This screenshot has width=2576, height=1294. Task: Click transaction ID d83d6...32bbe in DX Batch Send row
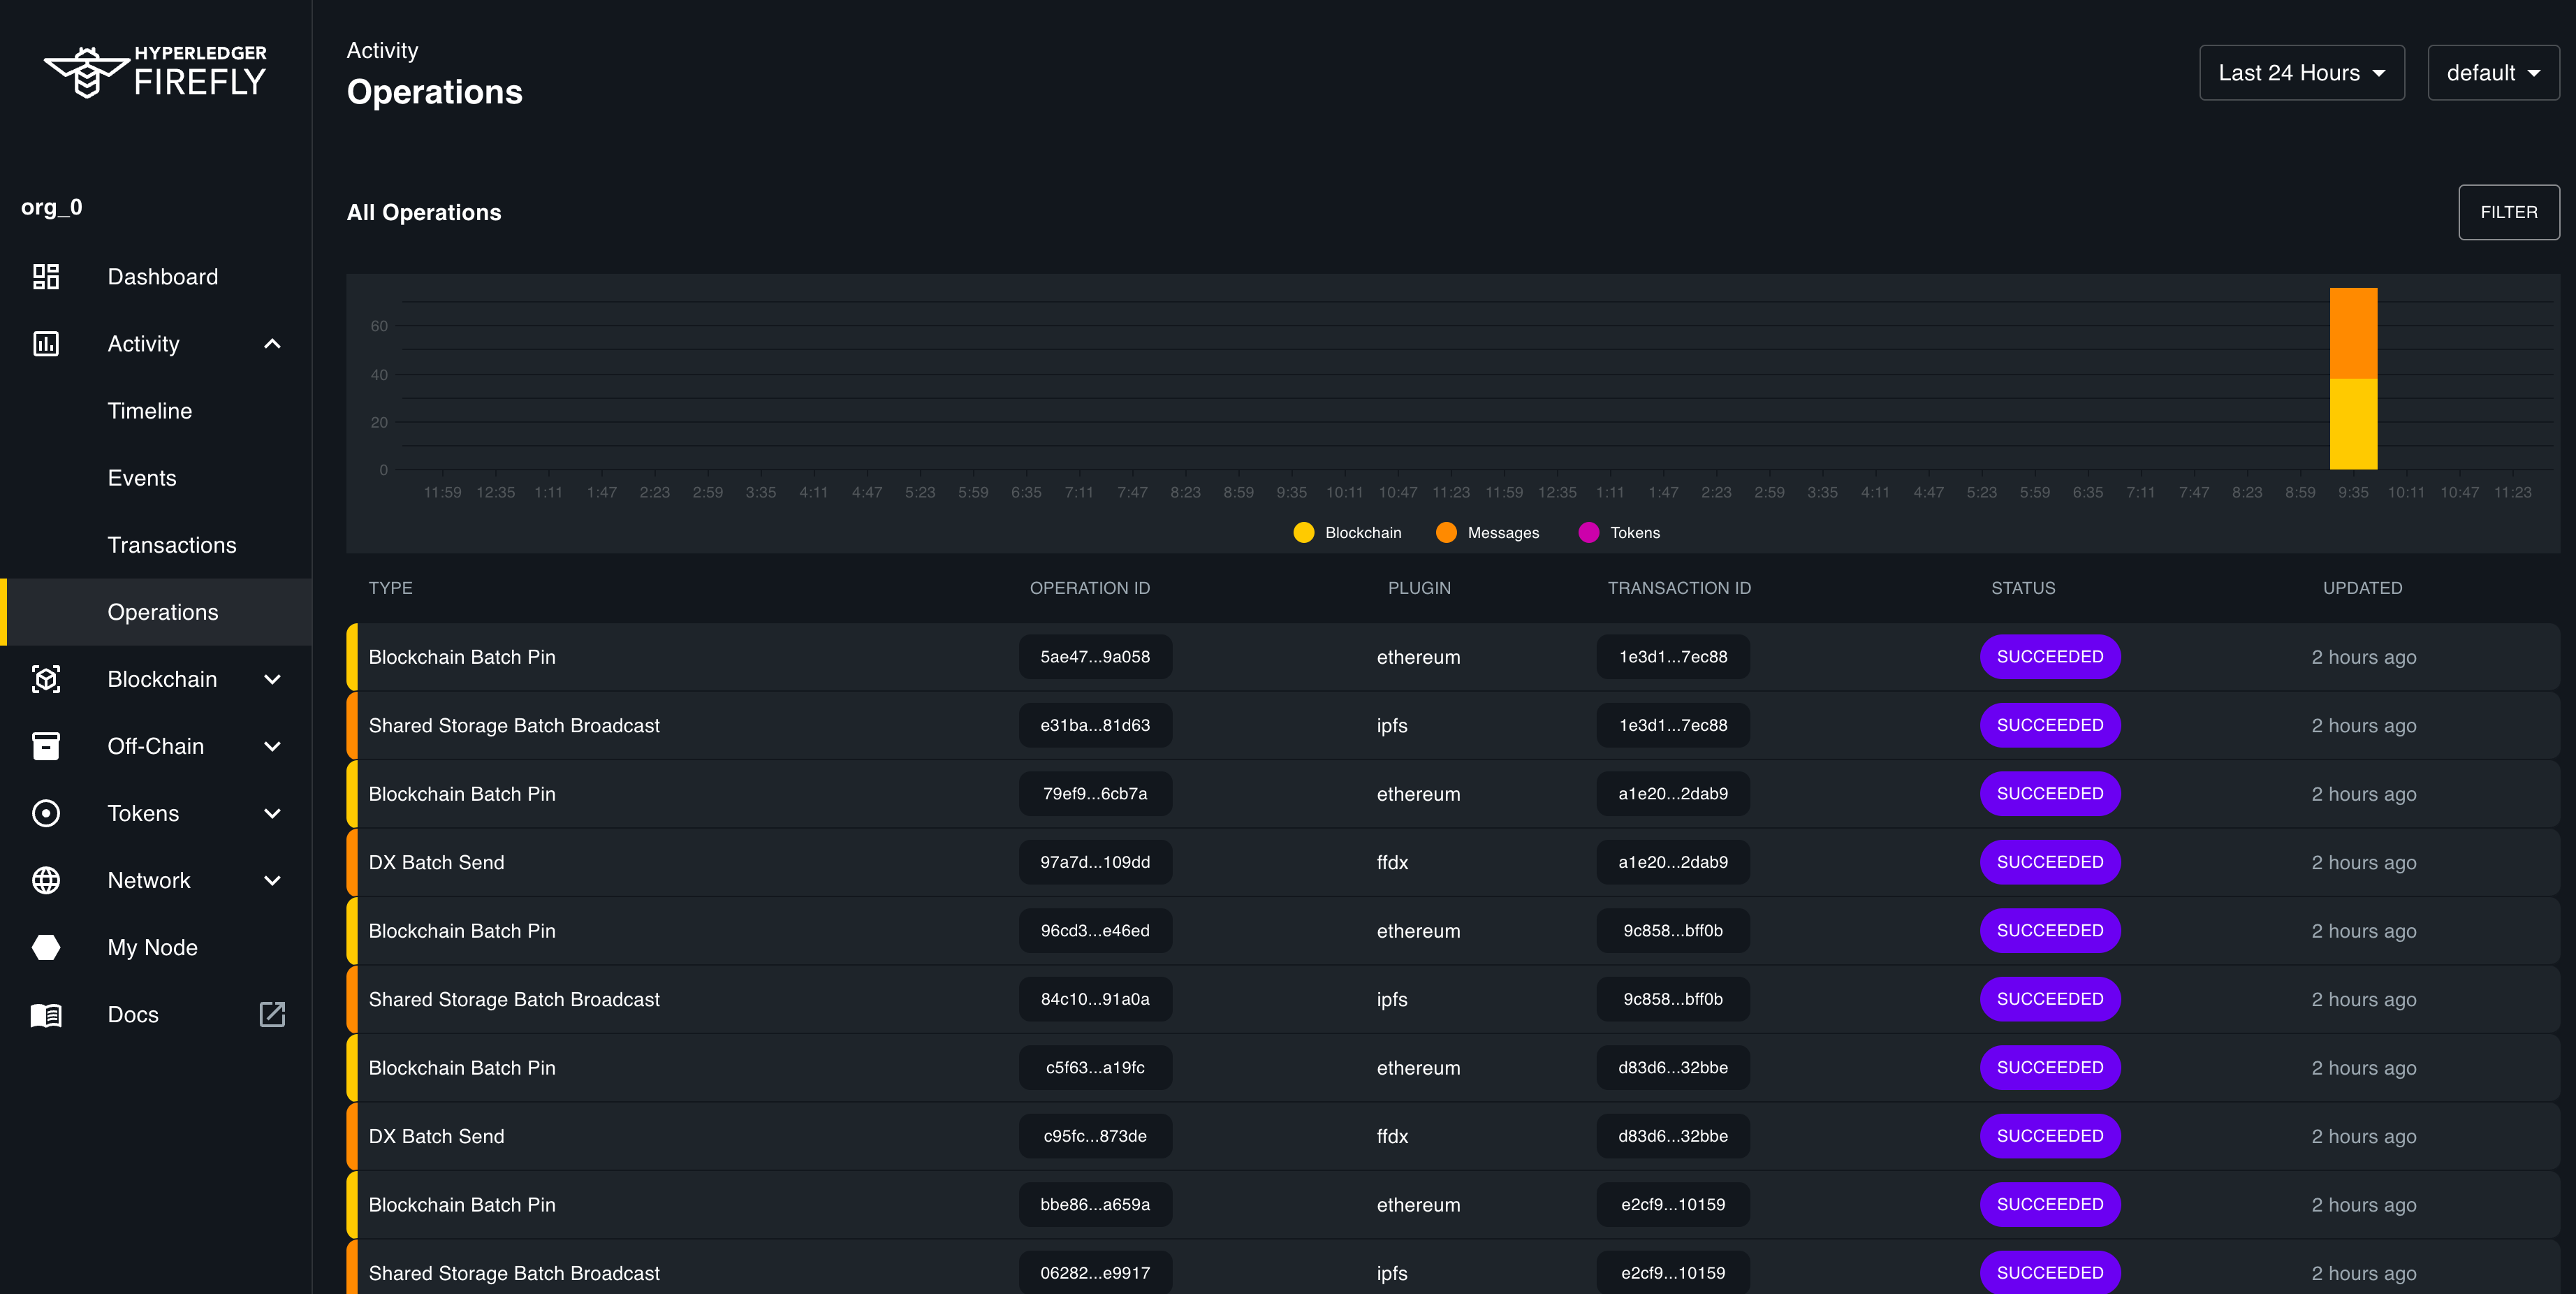[x=1673, y=1136]
